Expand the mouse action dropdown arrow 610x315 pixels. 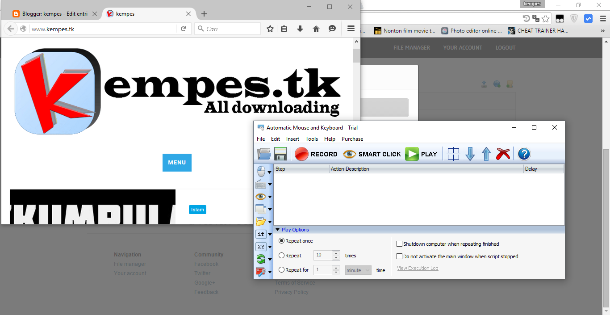[270, 172]
